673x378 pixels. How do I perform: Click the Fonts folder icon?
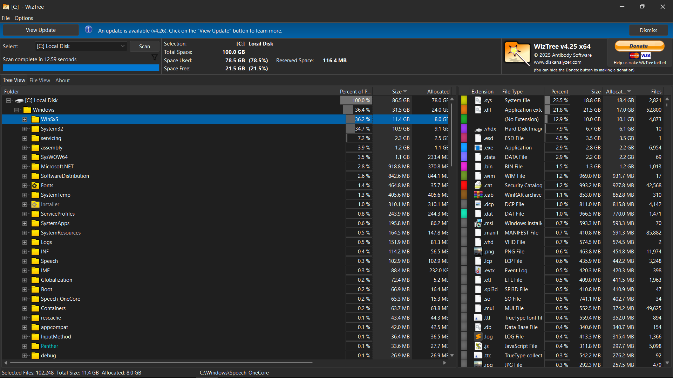coord(35,185)
